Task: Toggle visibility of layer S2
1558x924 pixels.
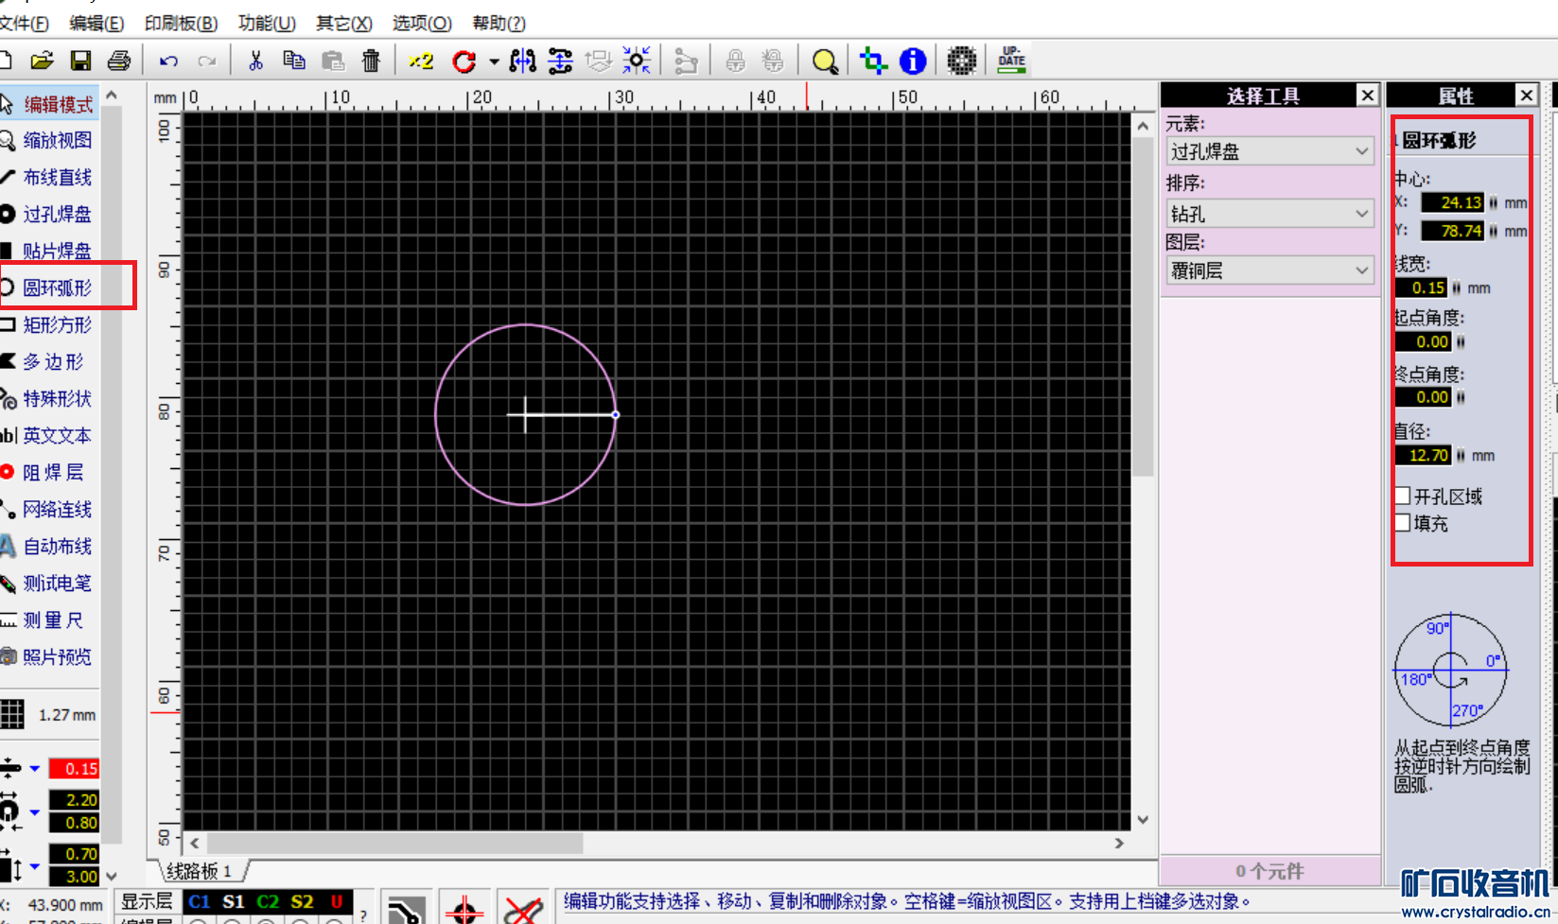Action: 302,902
